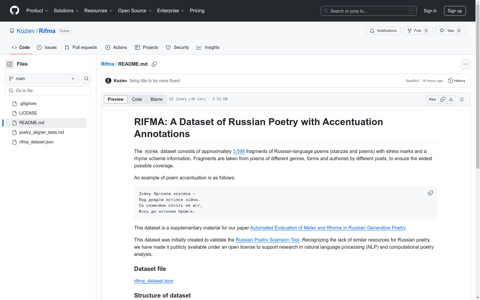Expand the Open Source menu
Screen dimensions: 480x300
135,11
